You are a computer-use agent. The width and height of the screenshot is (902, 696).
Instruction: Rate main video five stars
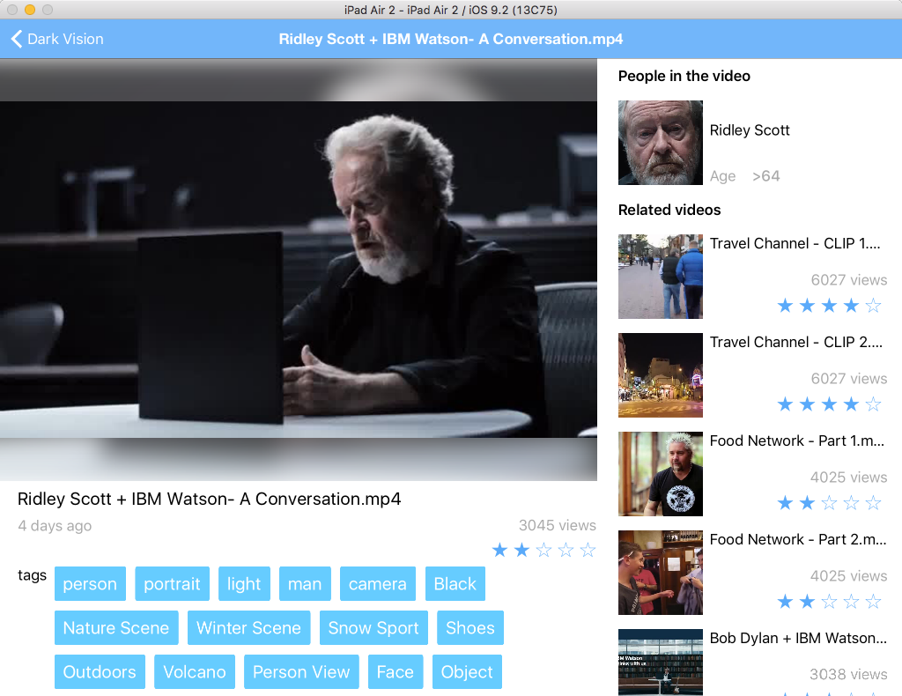588,551
